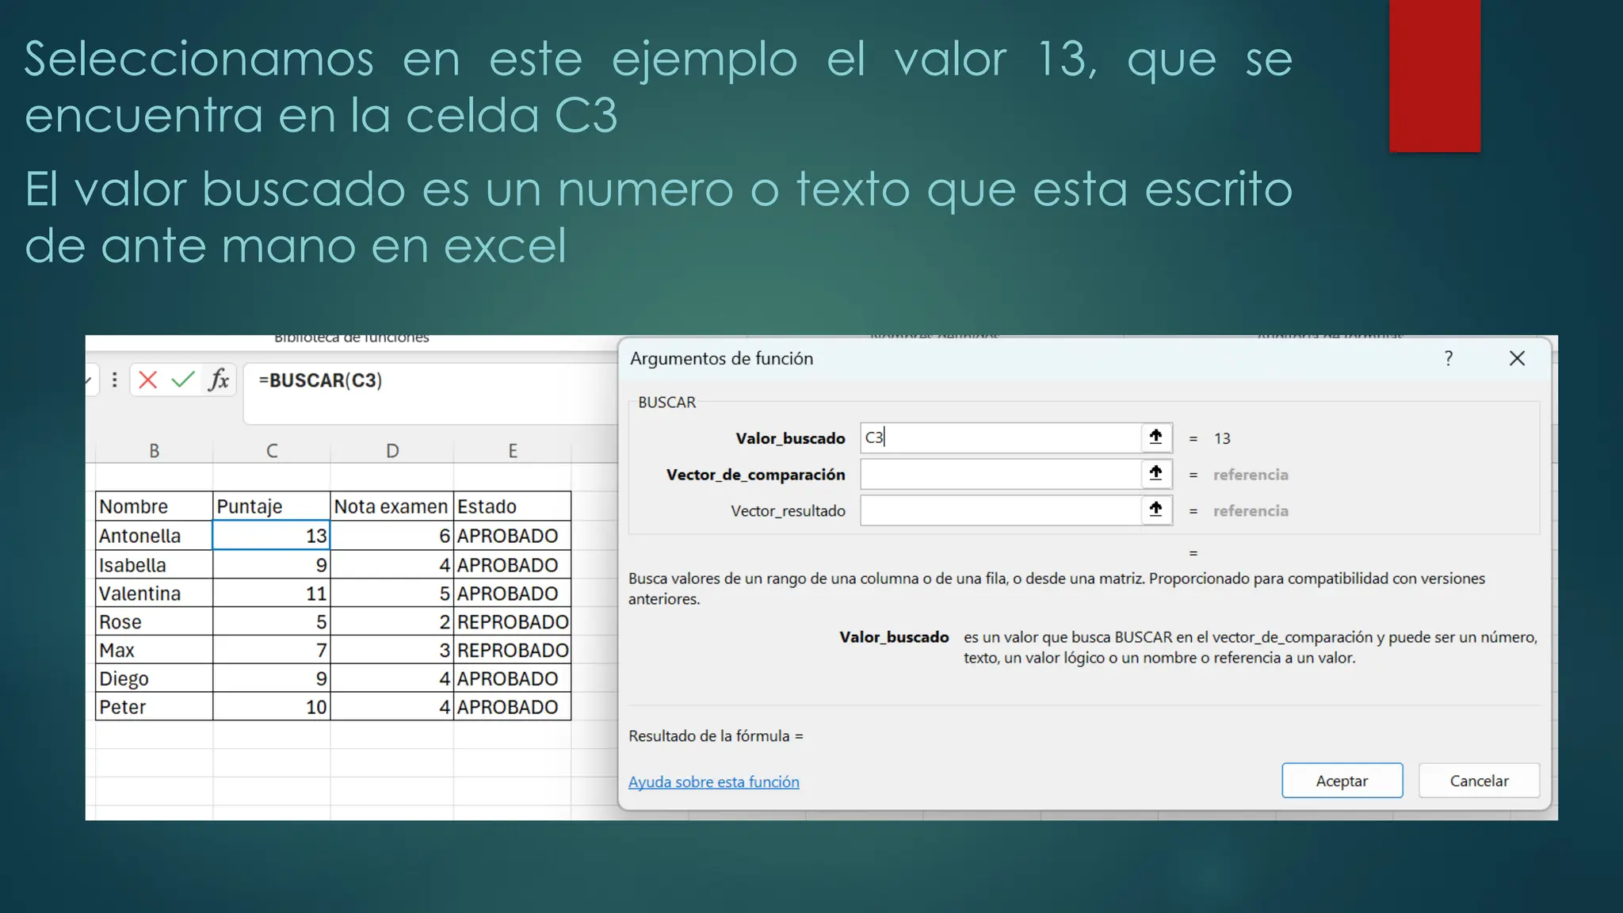Screen dimensions: 1623x913
Task: Click the Puntaje header cell
Action: tap(272, 506)
